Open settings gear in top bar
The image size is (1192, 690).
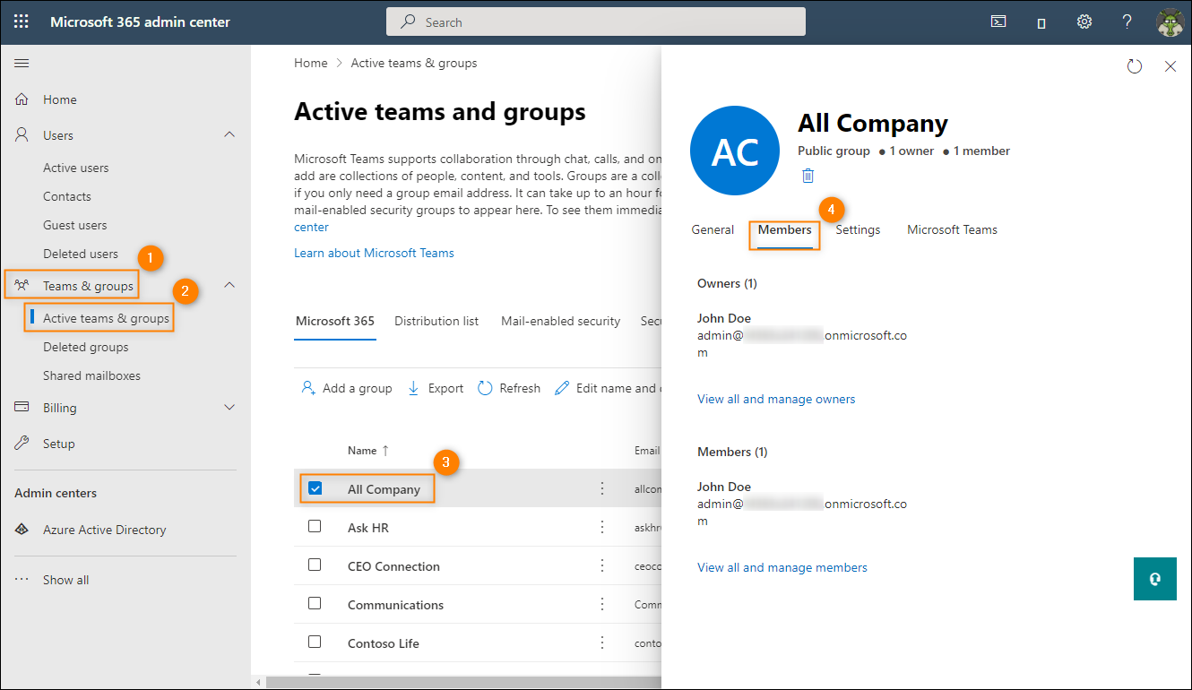pos(1084,22)
